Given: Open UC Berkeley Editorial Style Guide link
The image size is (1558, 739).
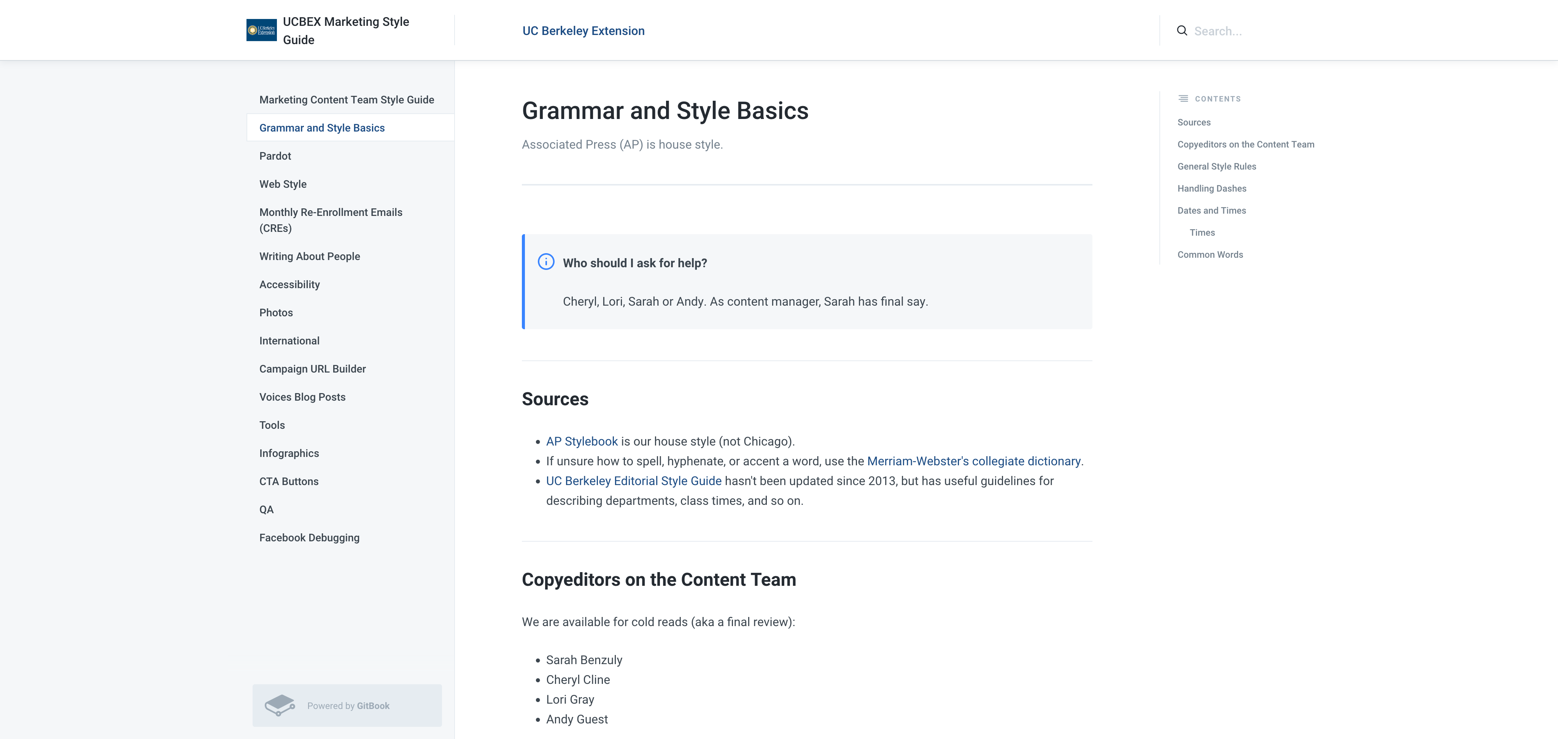Looking at the screenshot, I should [x=633, y=481].
